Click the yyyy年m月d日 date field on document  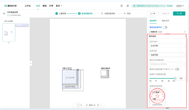70,87
